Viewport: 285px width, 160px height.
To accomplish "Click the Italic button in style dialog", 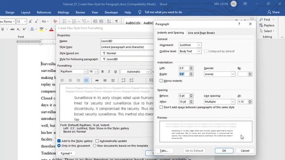I will coord(109,72).
